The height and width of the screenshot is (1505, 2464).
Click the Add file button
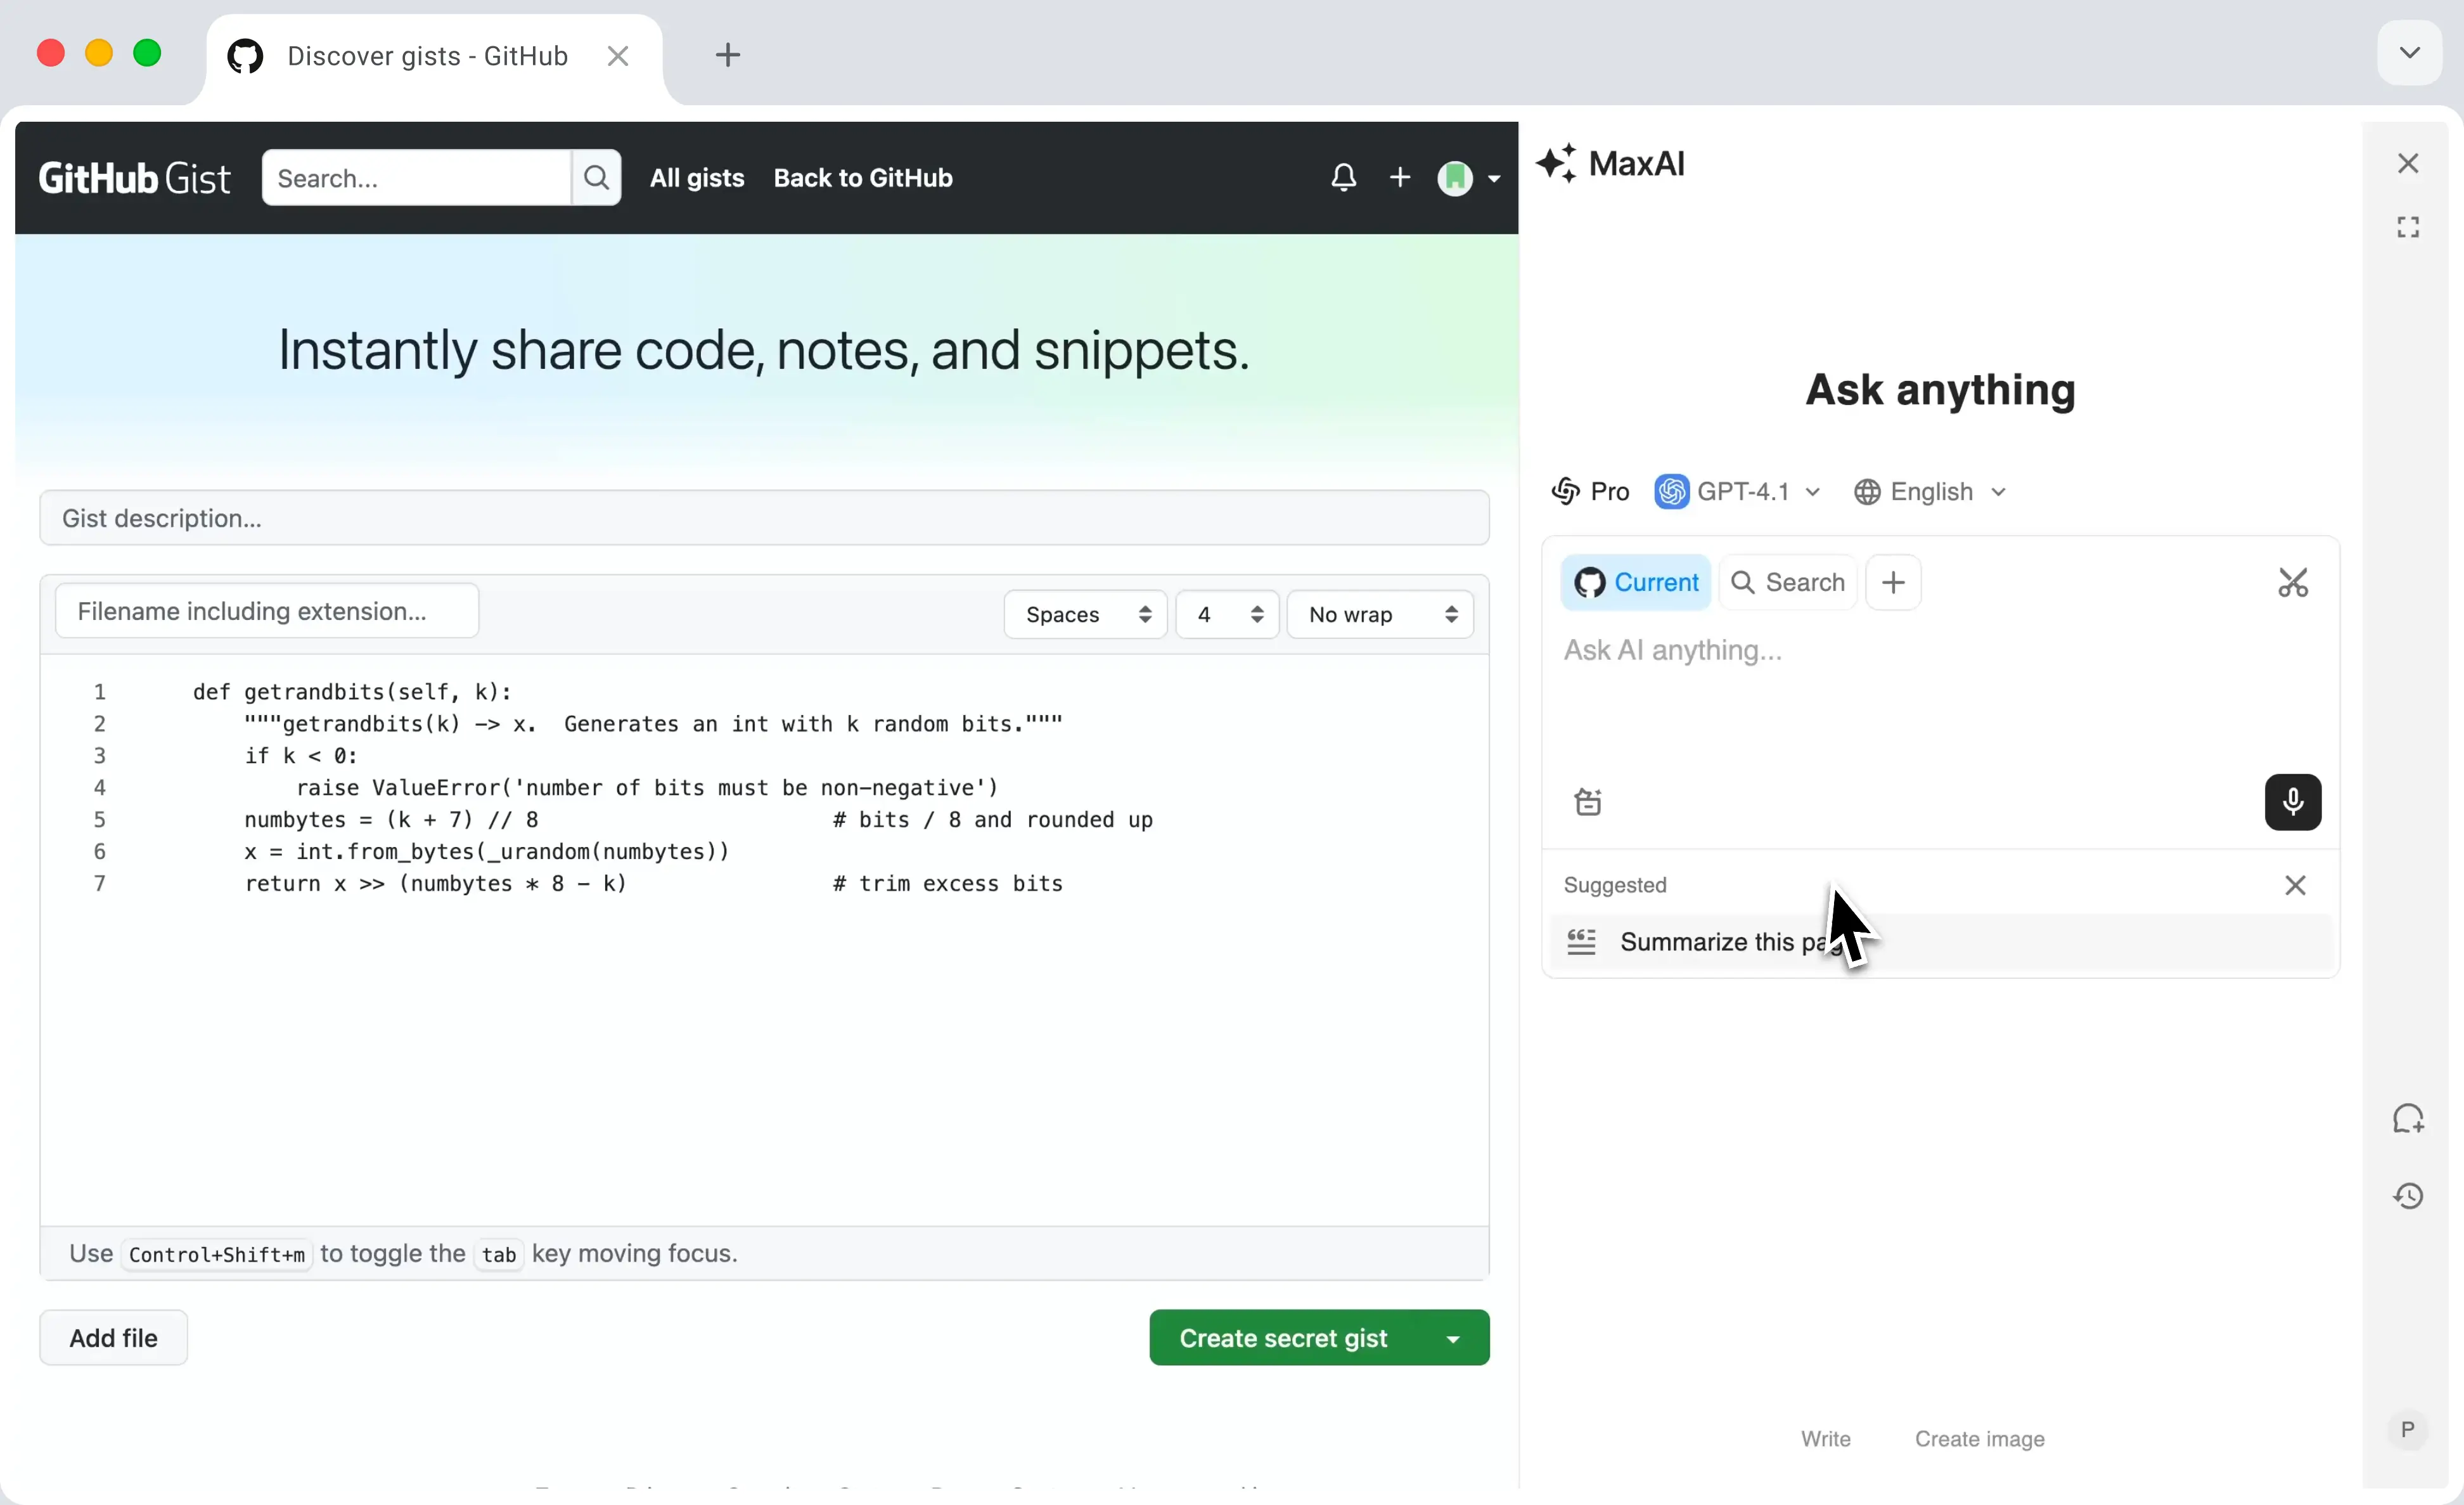[113, 1337]
